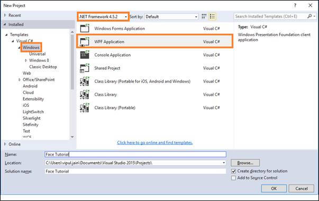Enable Add to Source Control checkbox
The width and height of the screenshot is (319, 201).
[233, 178]
